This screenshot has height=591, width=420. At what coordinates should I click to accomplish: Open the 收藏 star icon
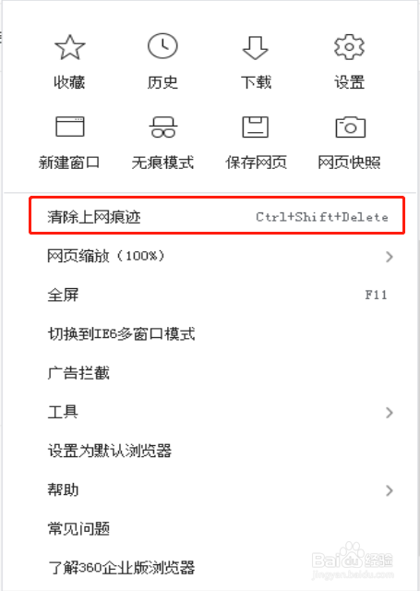coord(69,47)
